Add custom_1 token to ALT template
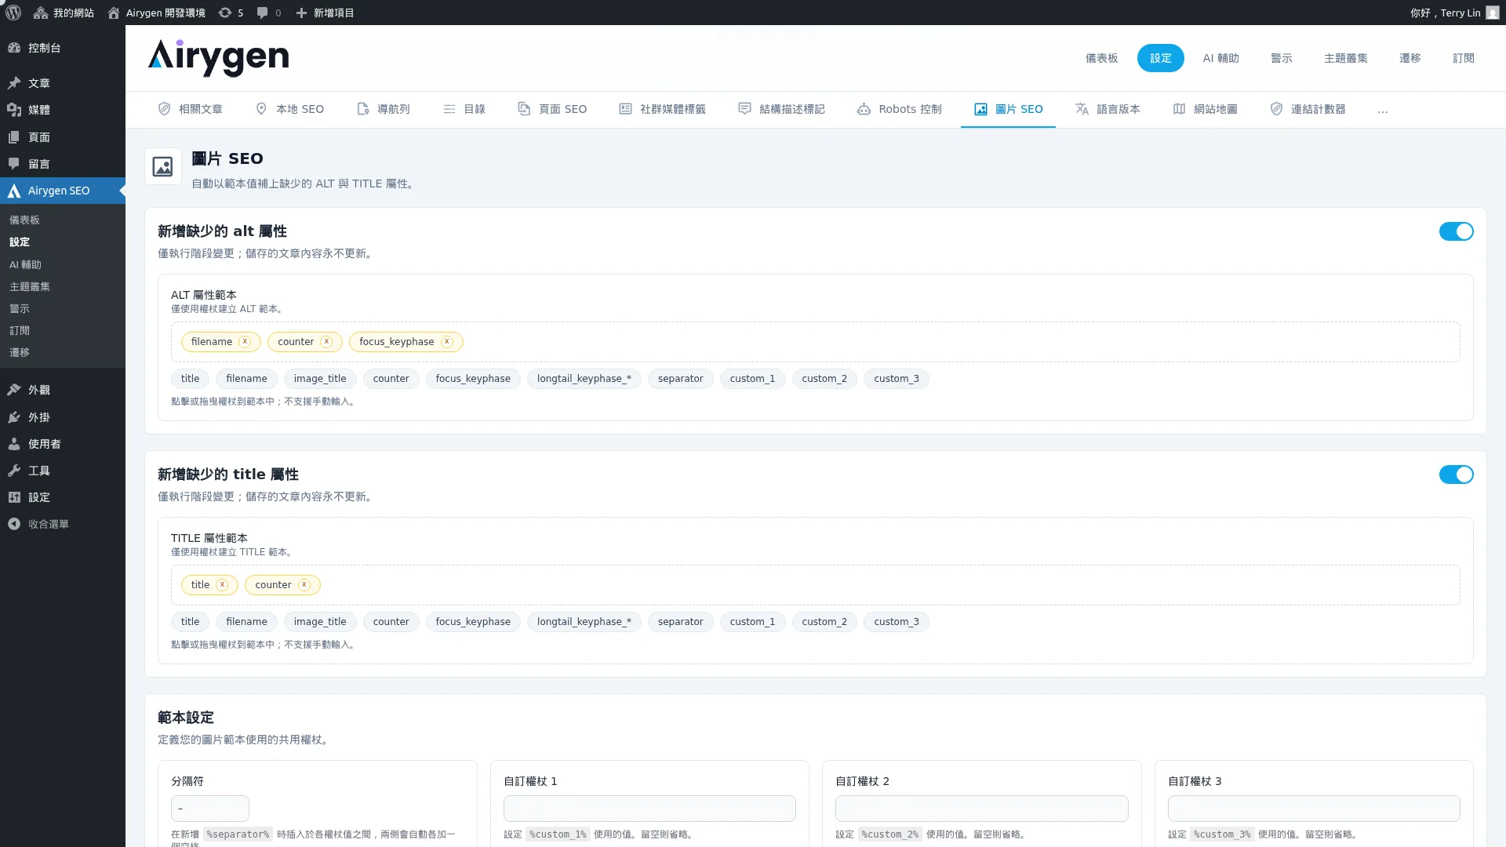The height and width of the screenshot is (847, 1506). [752, 379]
